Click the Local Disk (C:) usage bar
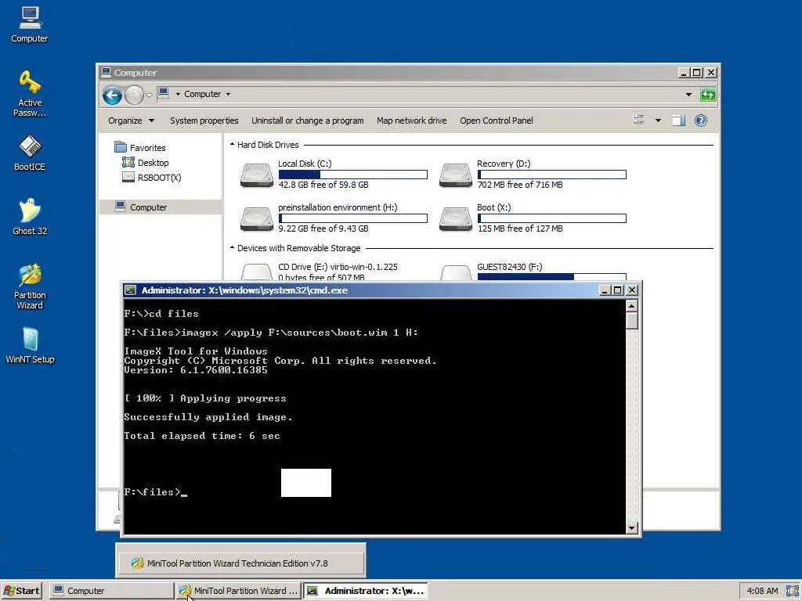The height and width of the screenshot is (601, 802). (353, 175)
